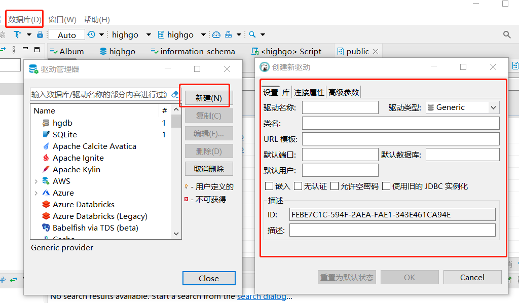Switch to the 库 tab

(286, 92)
